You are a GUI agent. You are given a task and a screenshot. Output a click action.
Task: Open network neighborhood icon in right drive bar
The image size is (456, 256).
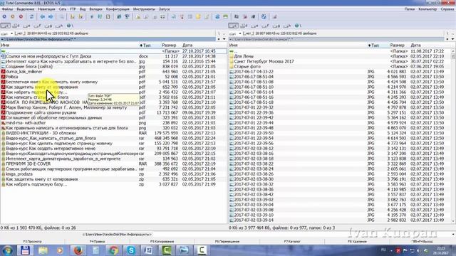(x=297, y=26)
